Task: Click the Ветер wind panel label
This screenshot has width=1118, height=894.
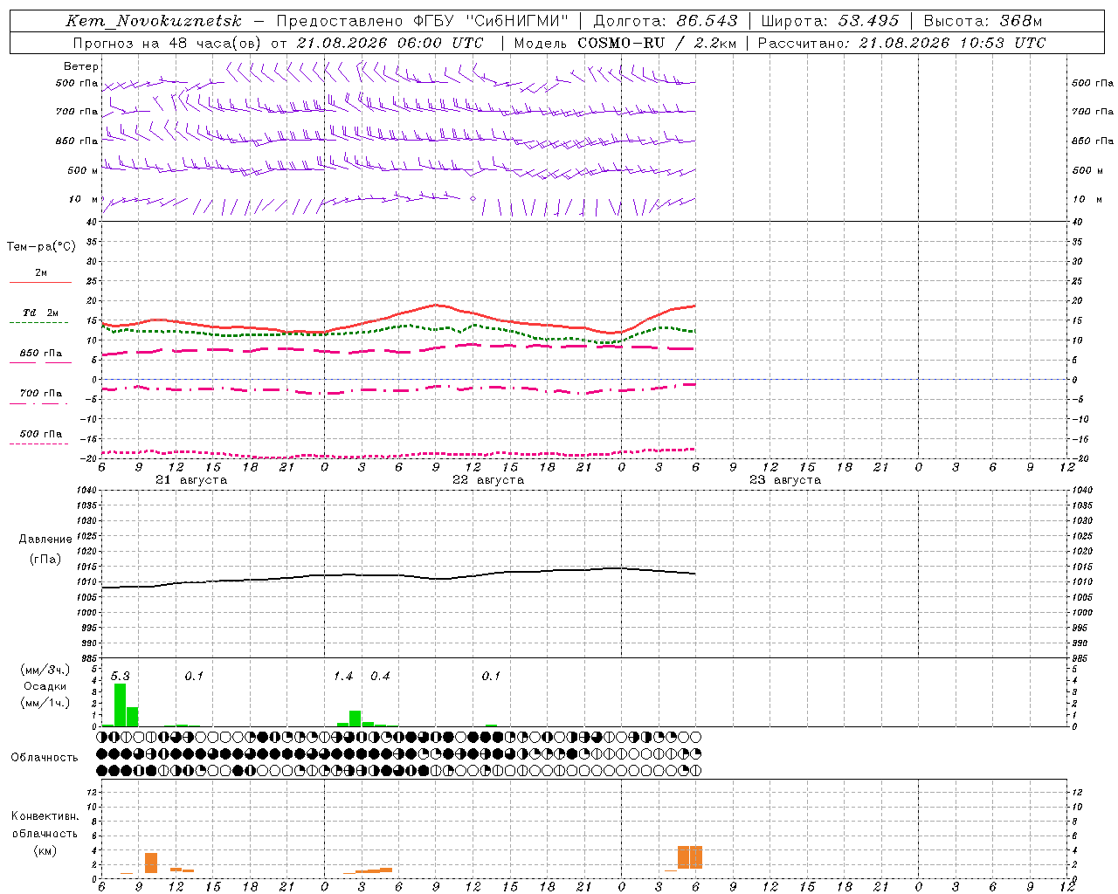Action: point(80,66)
